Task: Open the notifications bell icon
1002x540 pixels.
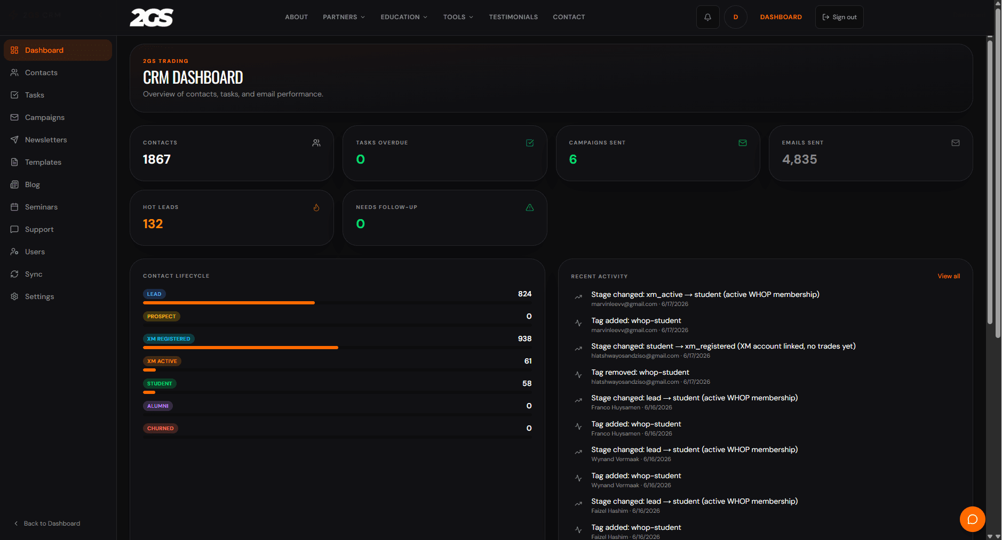Action: 707,17
